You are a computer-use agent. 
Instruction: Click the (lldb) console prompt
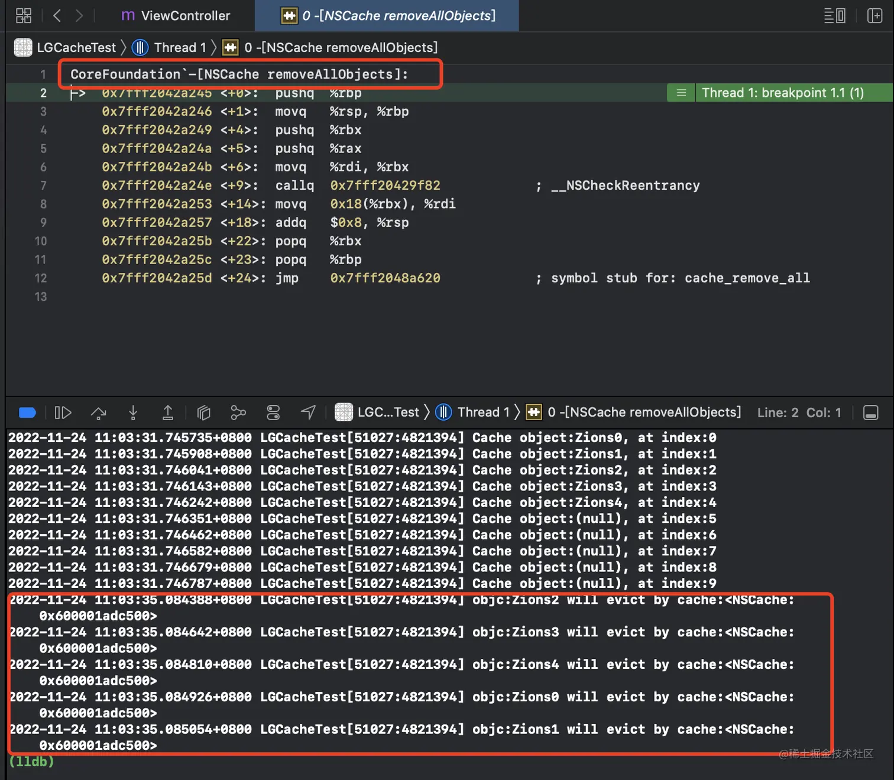[x=31, y=762]
